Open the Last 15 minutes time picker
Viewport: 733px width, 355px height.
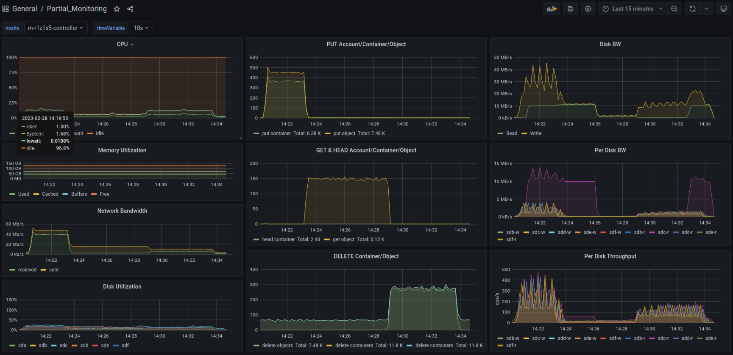click(x=632, y=9)
